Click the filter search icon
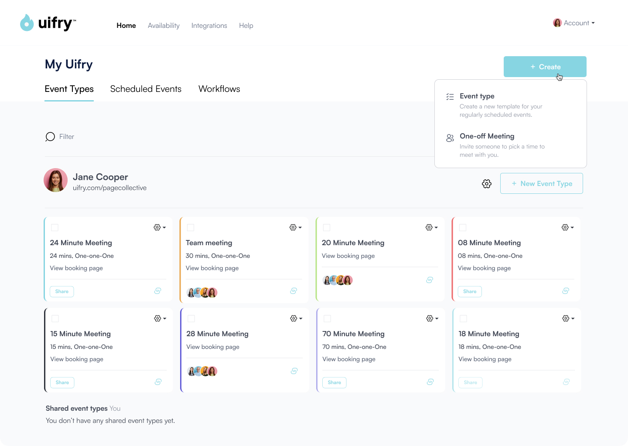628x446 pixels. [x=50, y=137]
